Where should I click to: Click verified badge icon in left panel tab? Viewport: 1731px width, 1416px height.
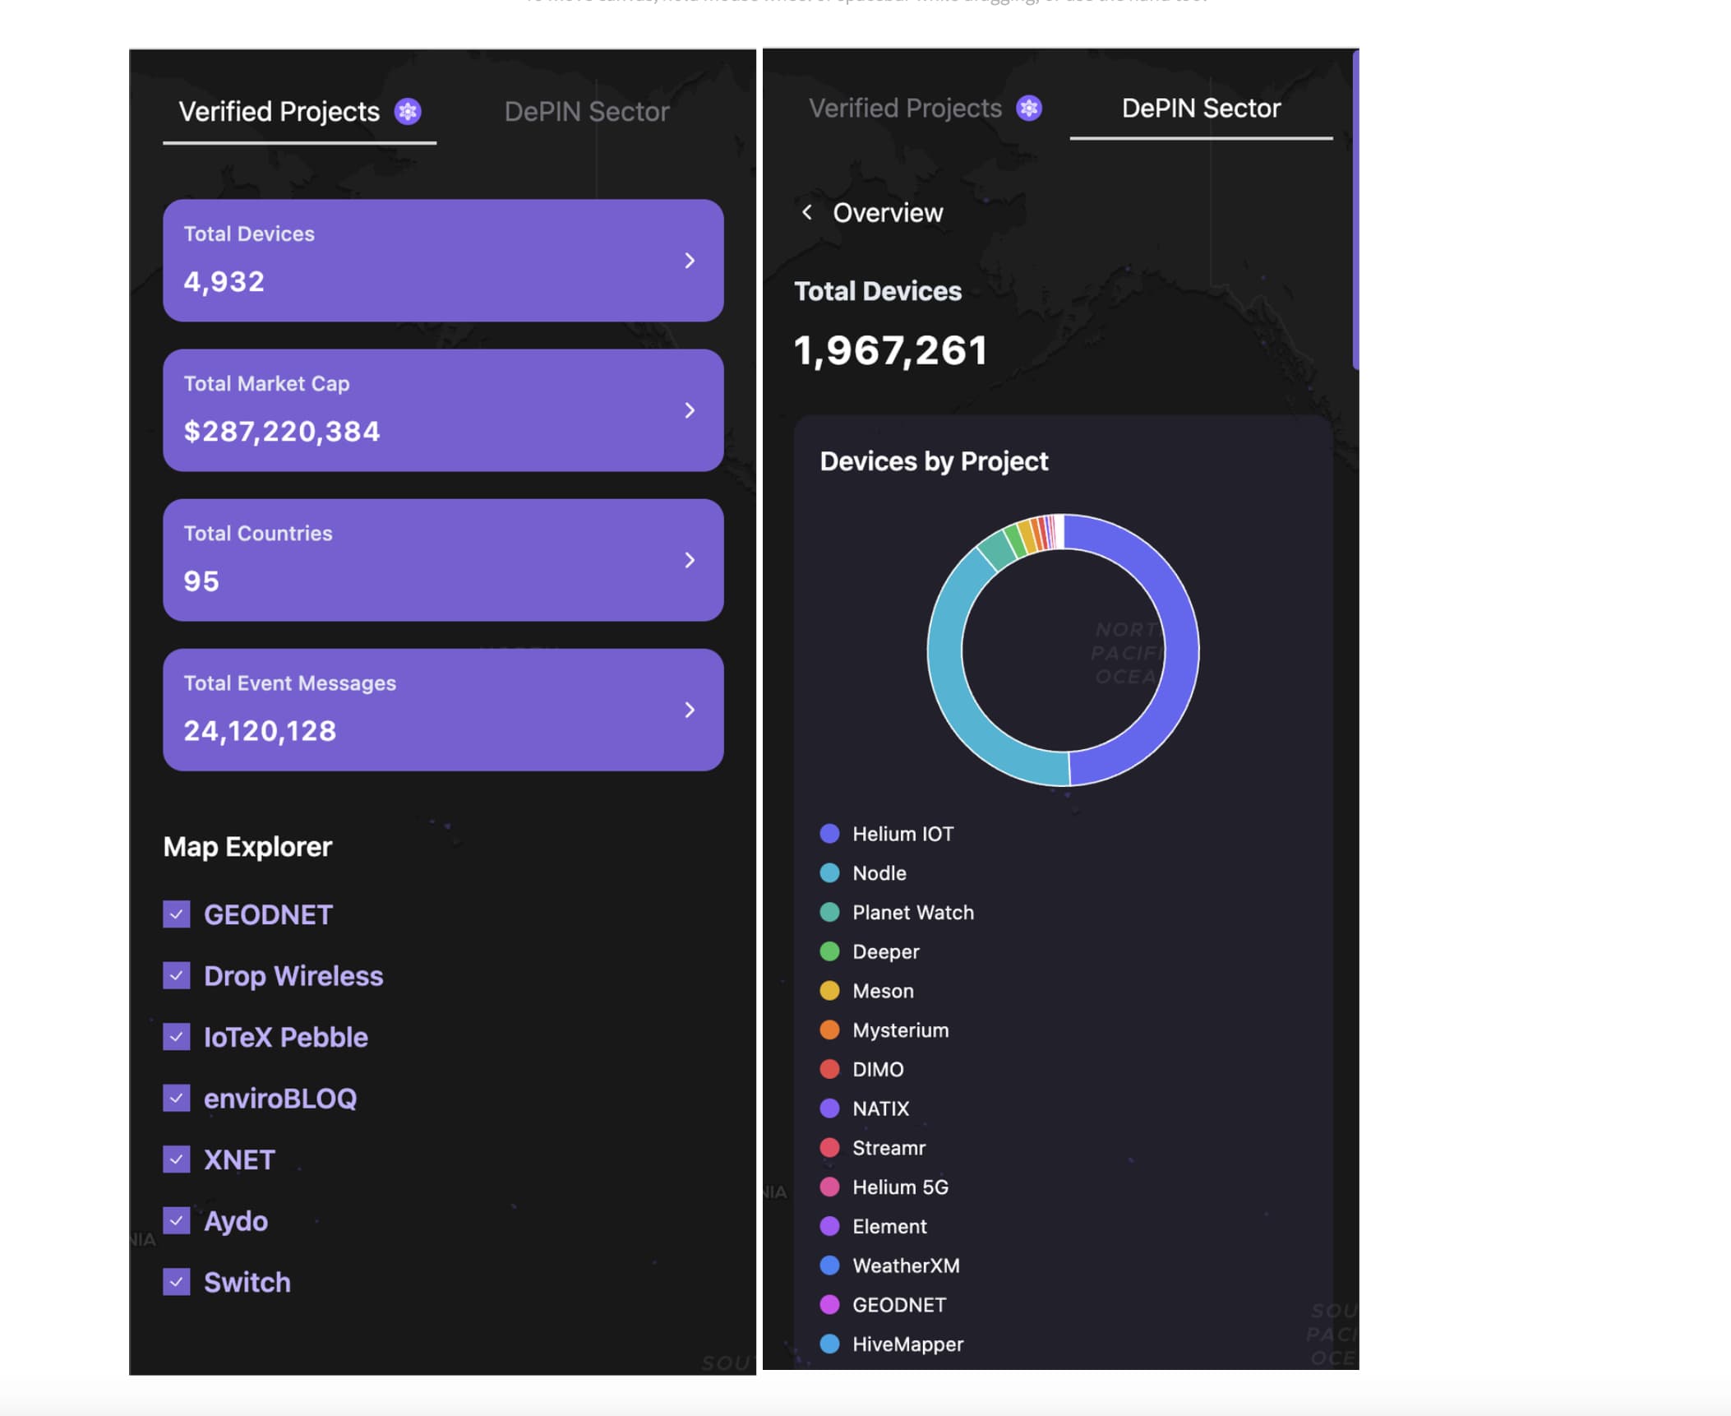tap(408, 111)
